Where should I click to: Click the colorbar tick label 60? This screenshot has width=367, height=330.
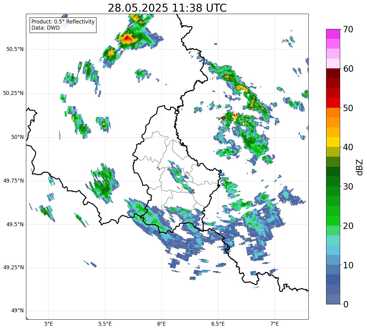coord(348,69)
